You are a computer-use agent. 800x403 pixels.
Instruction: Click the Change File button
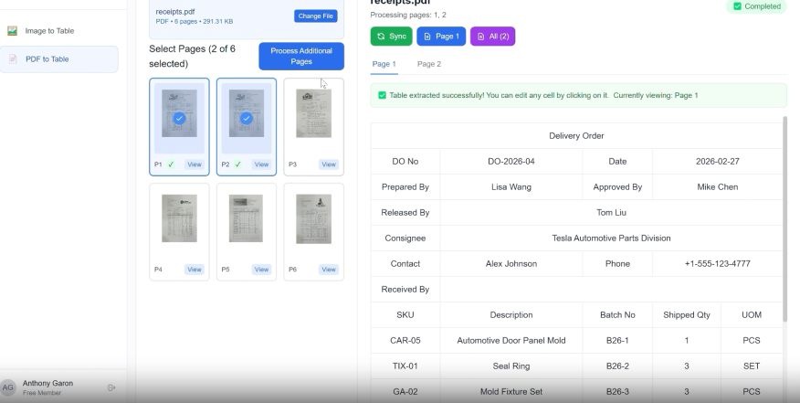[x=315, y=16]
